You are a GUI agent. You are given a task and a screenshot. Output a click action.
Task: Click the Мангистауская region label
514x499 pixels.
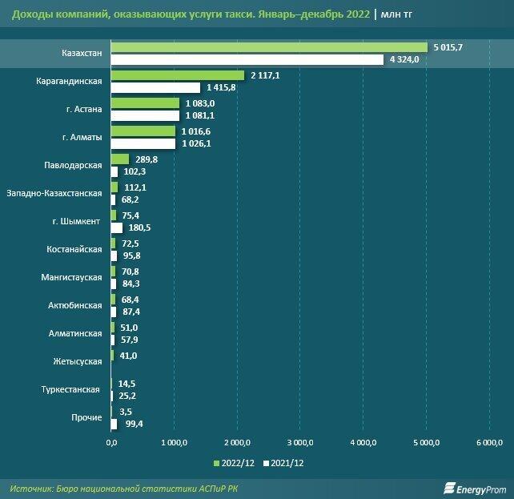pos(71,277)
